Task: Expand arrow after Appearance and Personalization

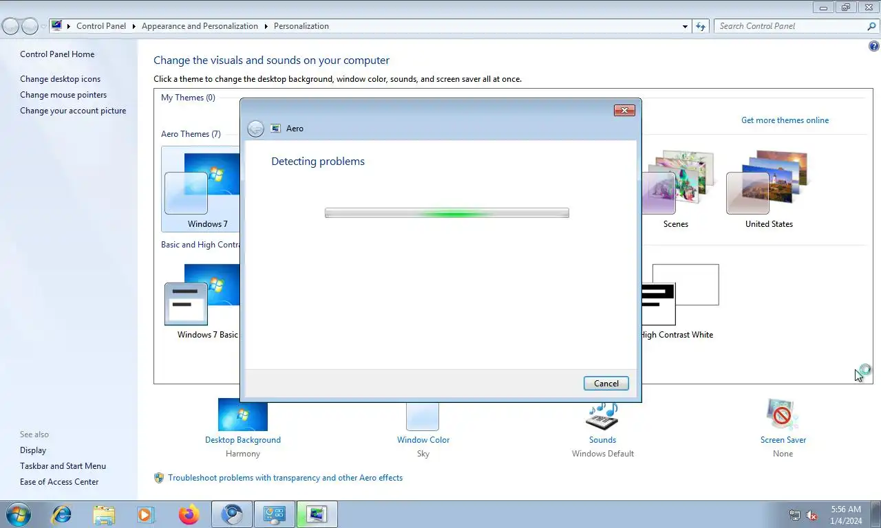Action: click(266, 26)
